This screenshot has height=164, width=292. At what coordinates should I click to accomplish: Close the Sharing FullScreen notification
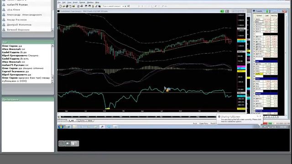pos(261,116)
